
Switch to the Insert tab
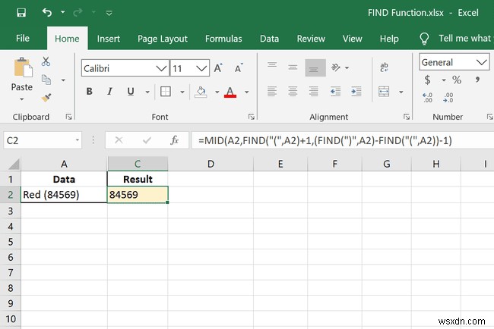[x=109, y=39]
